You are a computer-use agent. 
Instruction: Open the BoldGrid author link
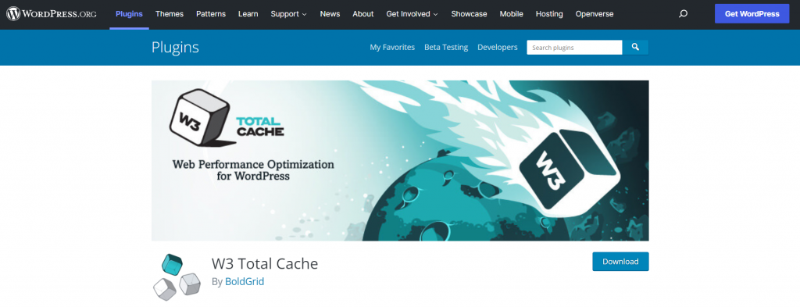[x=245, y=281]
